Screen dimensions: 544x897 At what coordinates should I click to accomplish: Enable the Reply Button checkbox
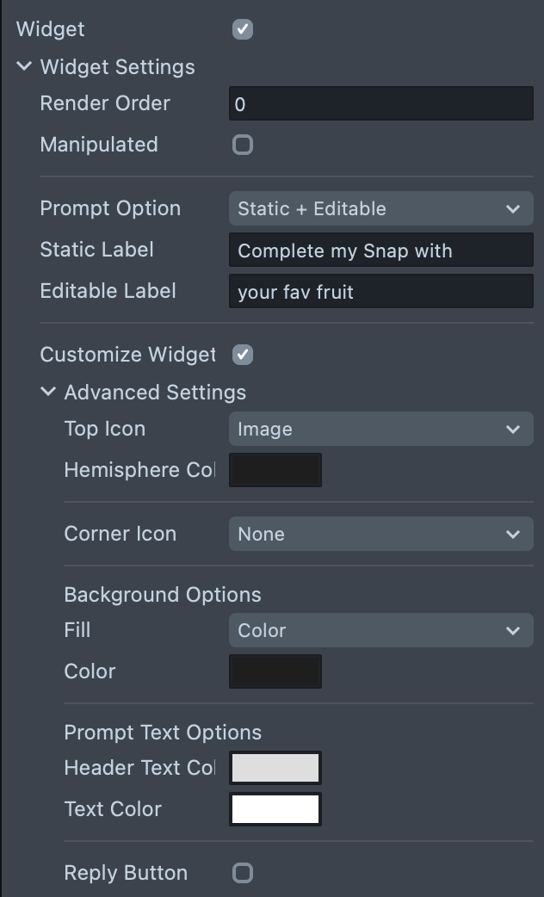(243, 873)
